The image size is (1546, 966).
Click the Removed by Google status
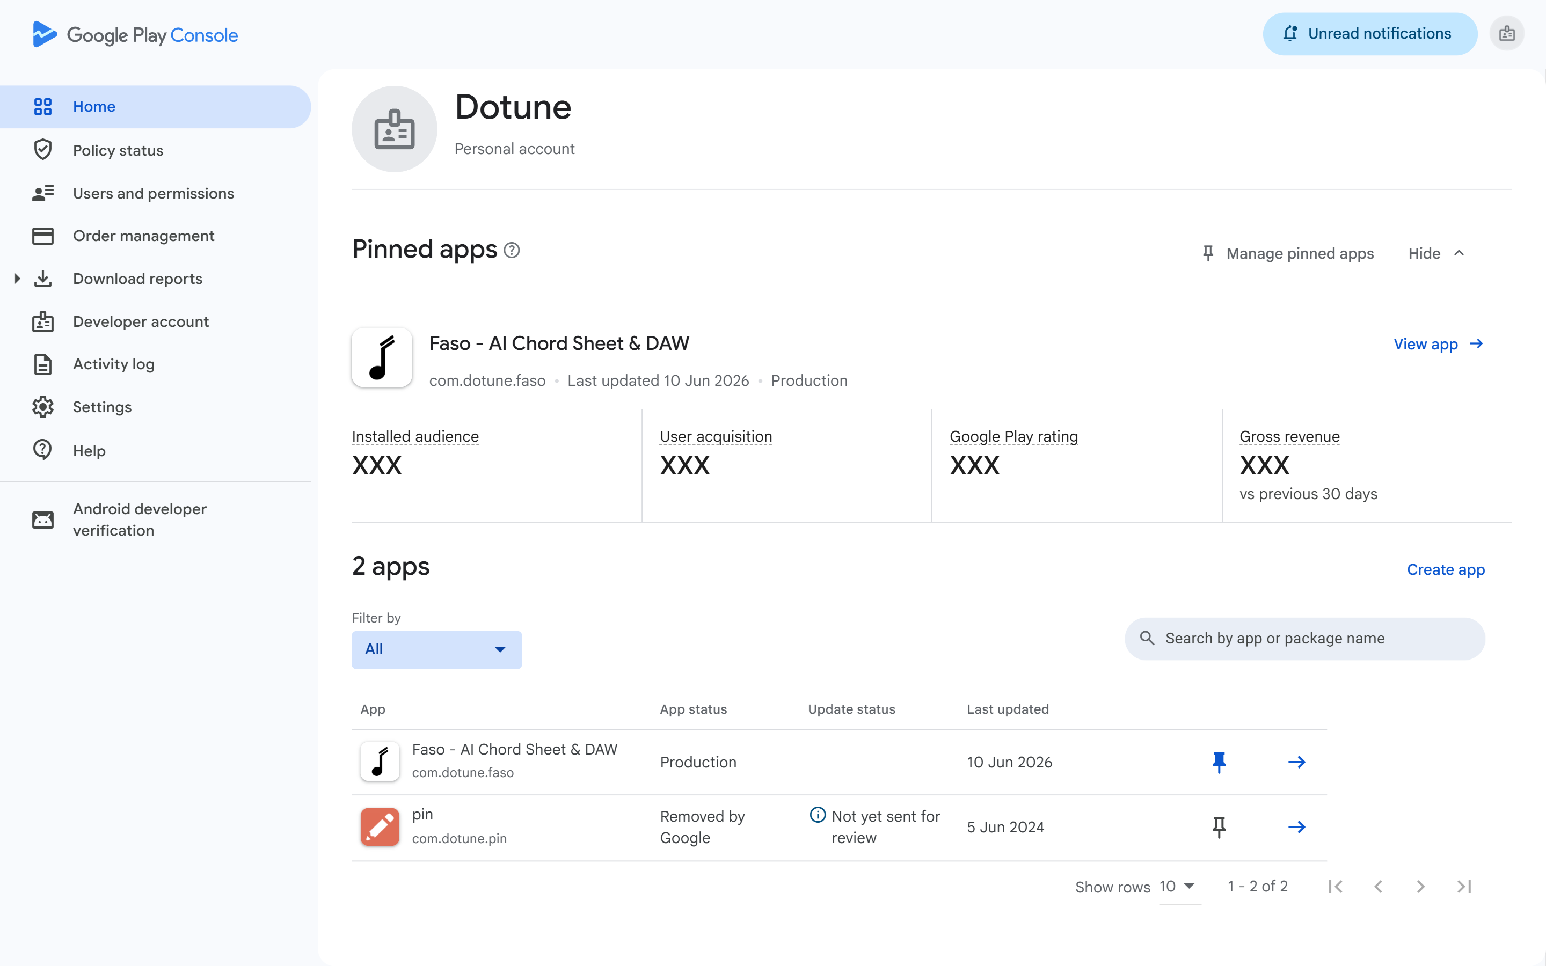coord(702,826)
